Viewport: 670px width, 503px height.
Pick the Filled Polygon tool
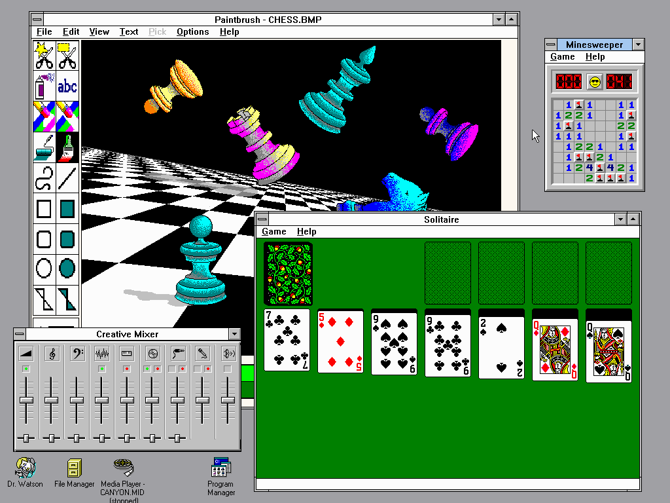click(67, 299)
